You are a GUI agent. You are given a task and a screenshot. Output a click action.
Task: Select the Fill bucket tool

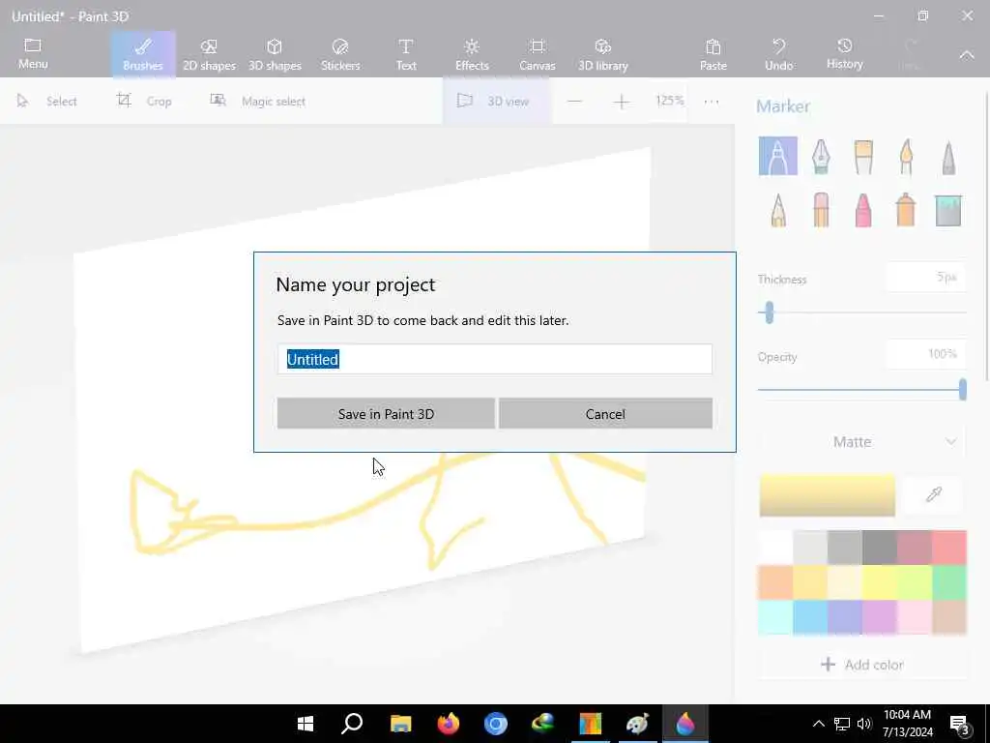pyautogui.click(x=948, y=209)
